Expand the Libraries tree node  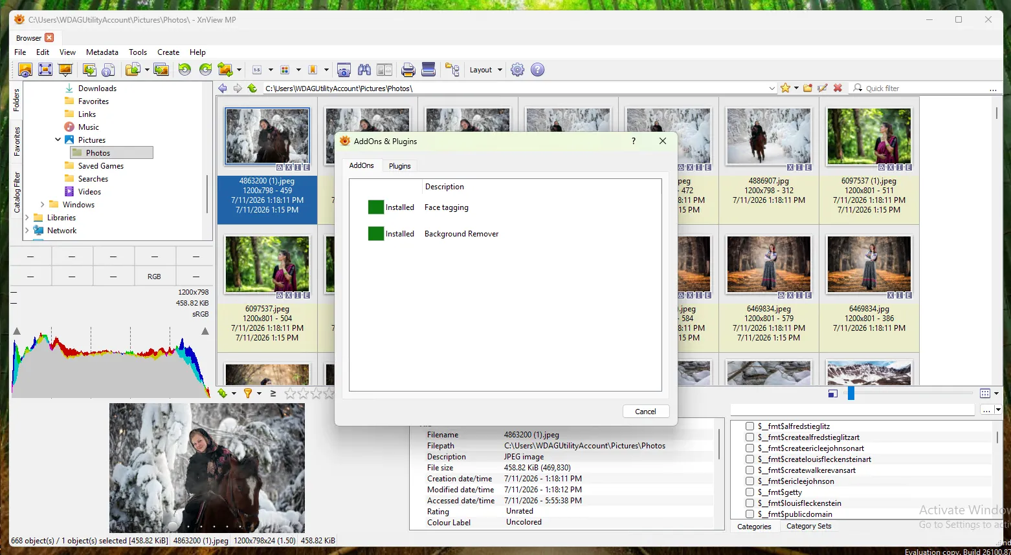[27, 217]
